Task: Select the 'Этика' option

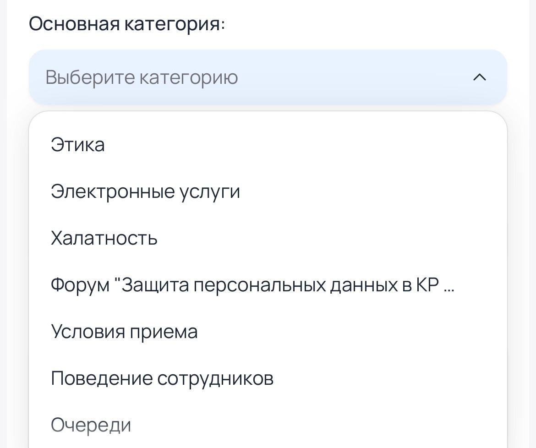Action: (x=78, y=145)
